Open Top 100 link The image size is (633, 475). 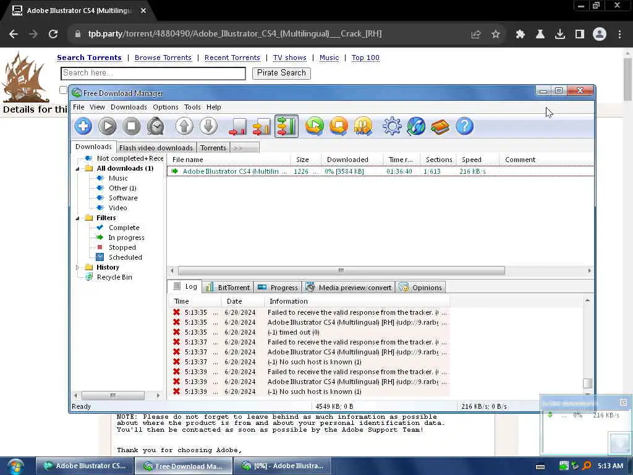pos(365,58)
